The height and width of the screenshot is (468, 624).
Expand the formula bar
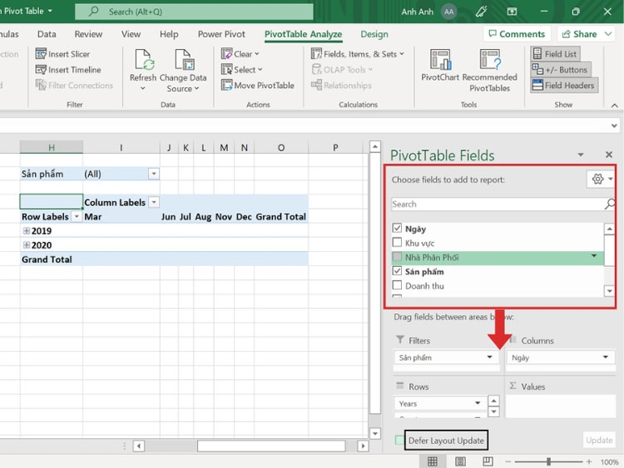tap(615, 126)
